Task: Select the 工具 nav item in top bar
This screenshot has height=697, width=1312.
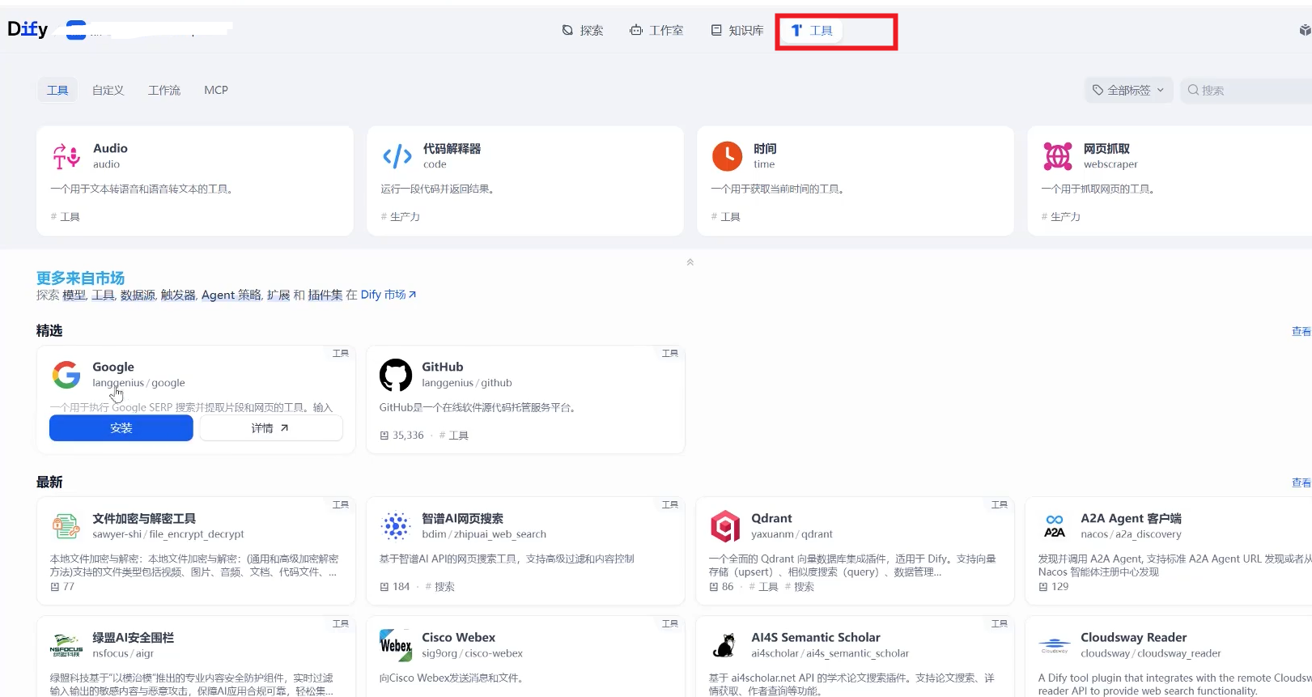Action: pyautogui.click(x=812, y=31)
